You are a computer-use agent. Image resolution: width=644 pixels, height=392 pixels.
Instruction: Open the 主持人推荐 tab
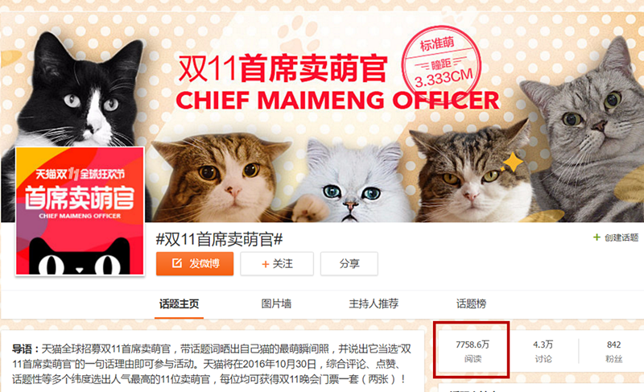[374, 303]
